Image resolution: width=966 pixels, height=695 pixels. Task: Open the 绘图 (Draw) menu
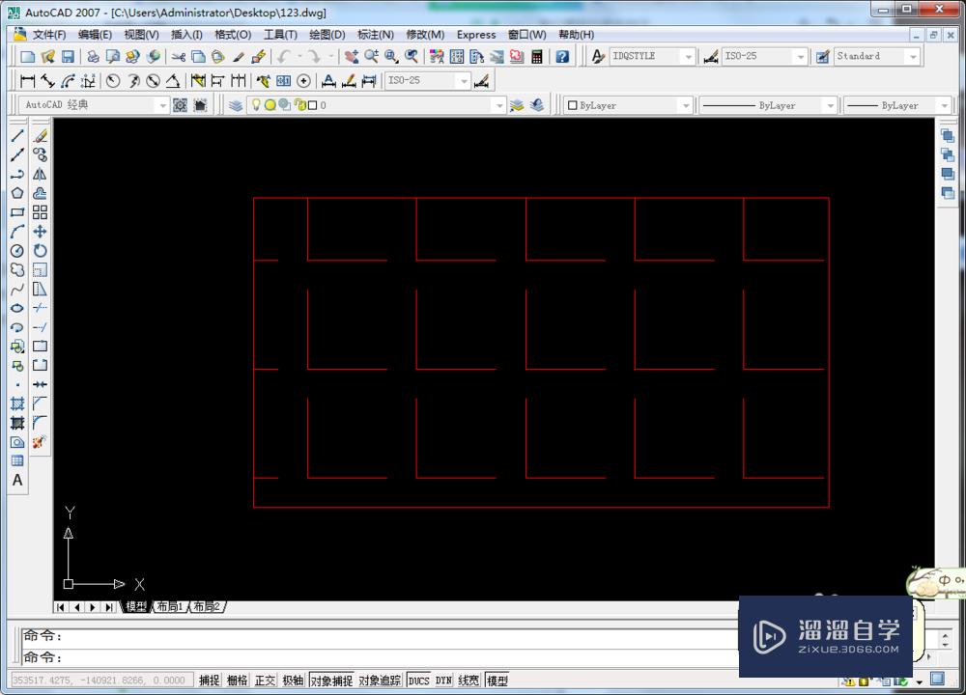point(327,35)
